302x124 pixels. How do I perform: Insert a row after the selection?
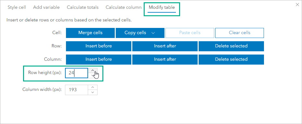[165, 46]
